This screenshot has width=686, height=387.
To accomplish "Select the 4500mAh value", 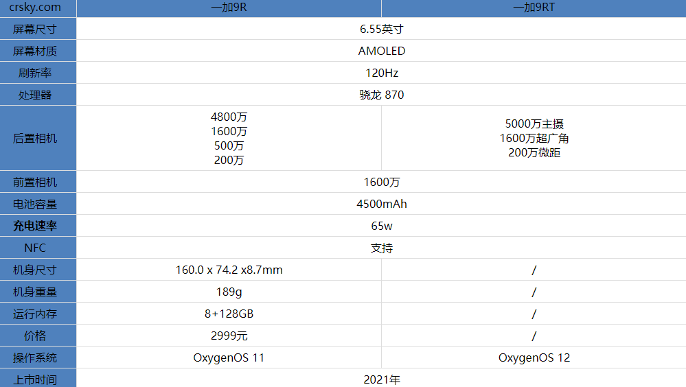I will point(382,204).
